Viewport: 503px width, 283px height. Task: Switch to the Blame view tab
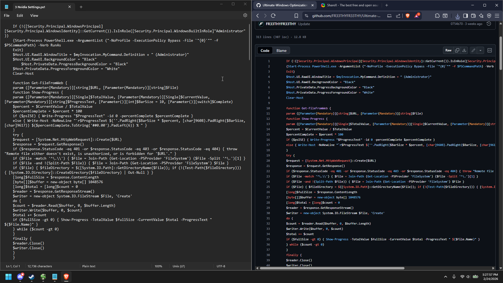tap(281, 50)
